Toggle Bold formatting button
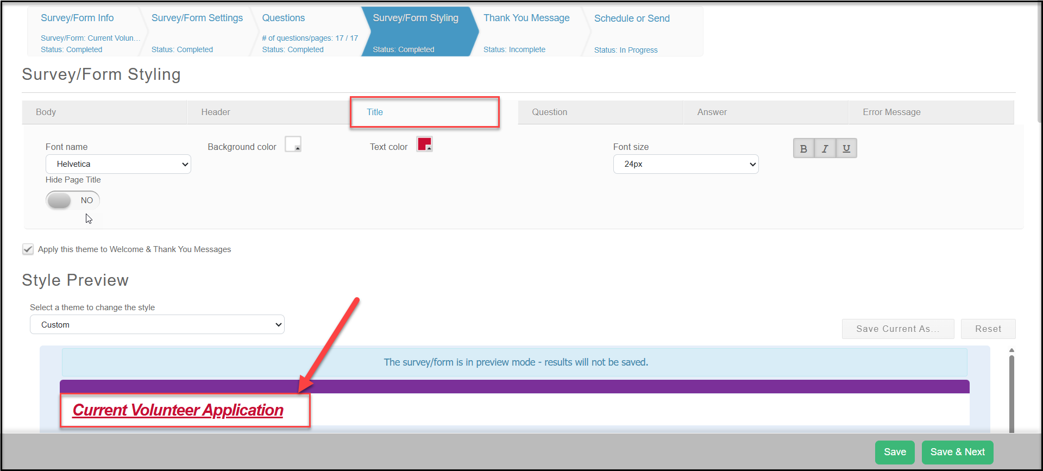Image resolution: width=1043 pixels, height=471 pixels. [x=803, y=148]
